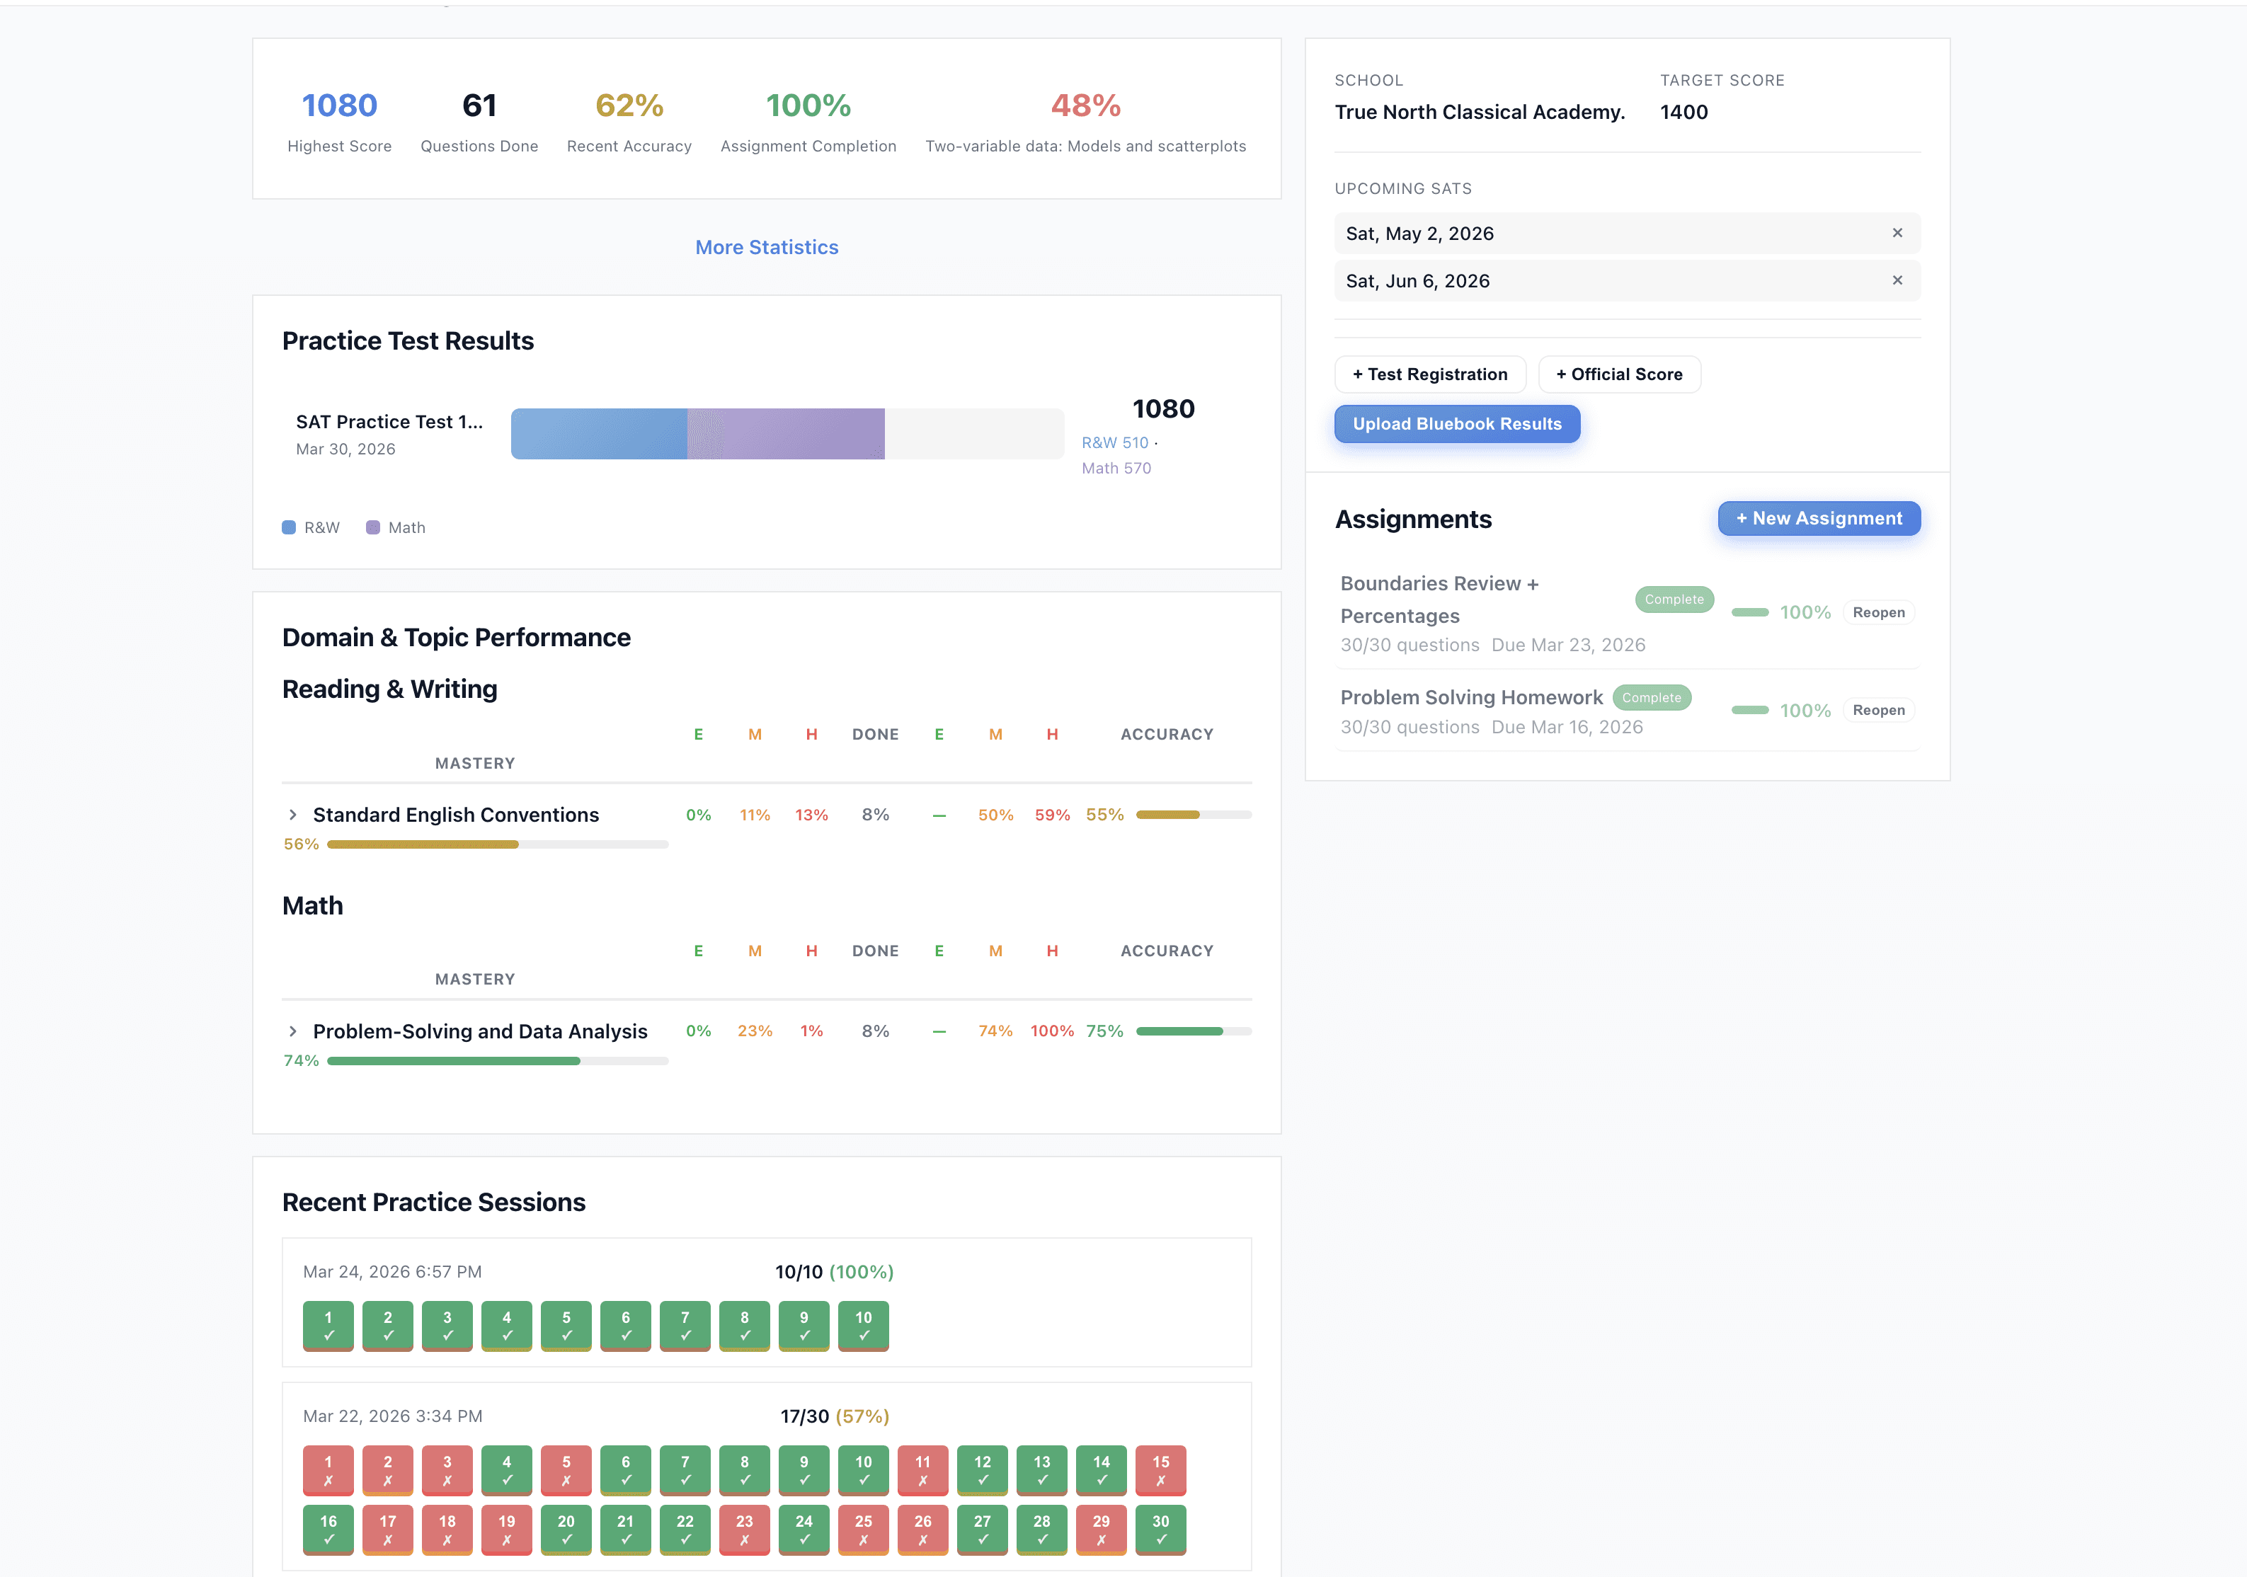The height and width of the screenshot is (1577, 2247).
Task: Create a New Assignment
Action: tap(1819, 517)
